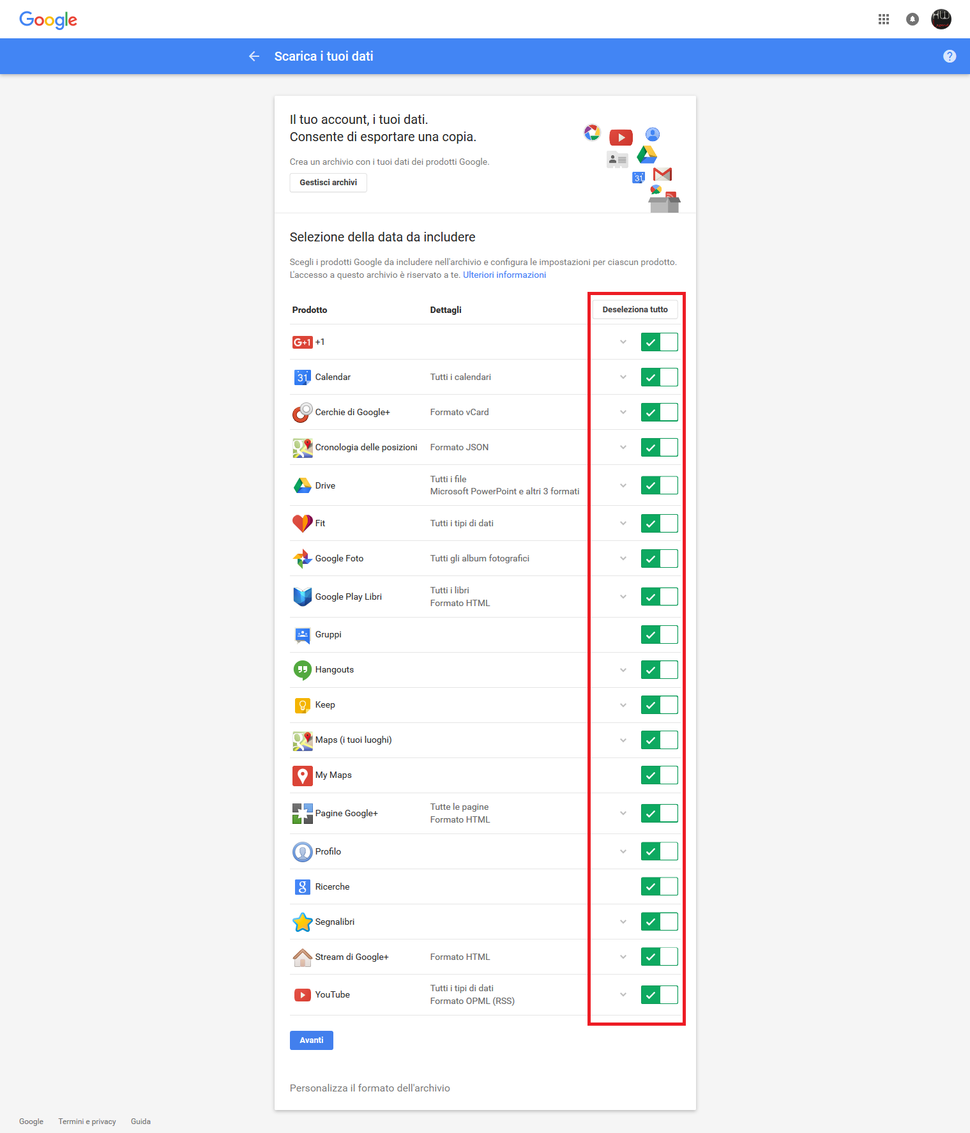The image size is (970, 1133).
Task: Click 'Microsoft PowerPoint e altri 3 formati' text
Action: [x=505, y=492]
